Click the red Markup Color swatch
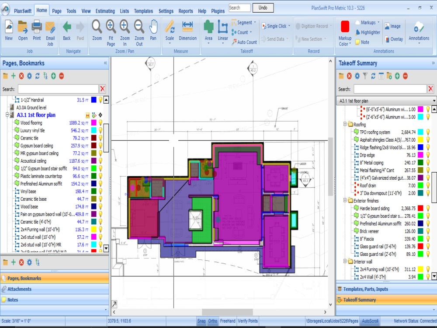 click(x=345, y=27)
